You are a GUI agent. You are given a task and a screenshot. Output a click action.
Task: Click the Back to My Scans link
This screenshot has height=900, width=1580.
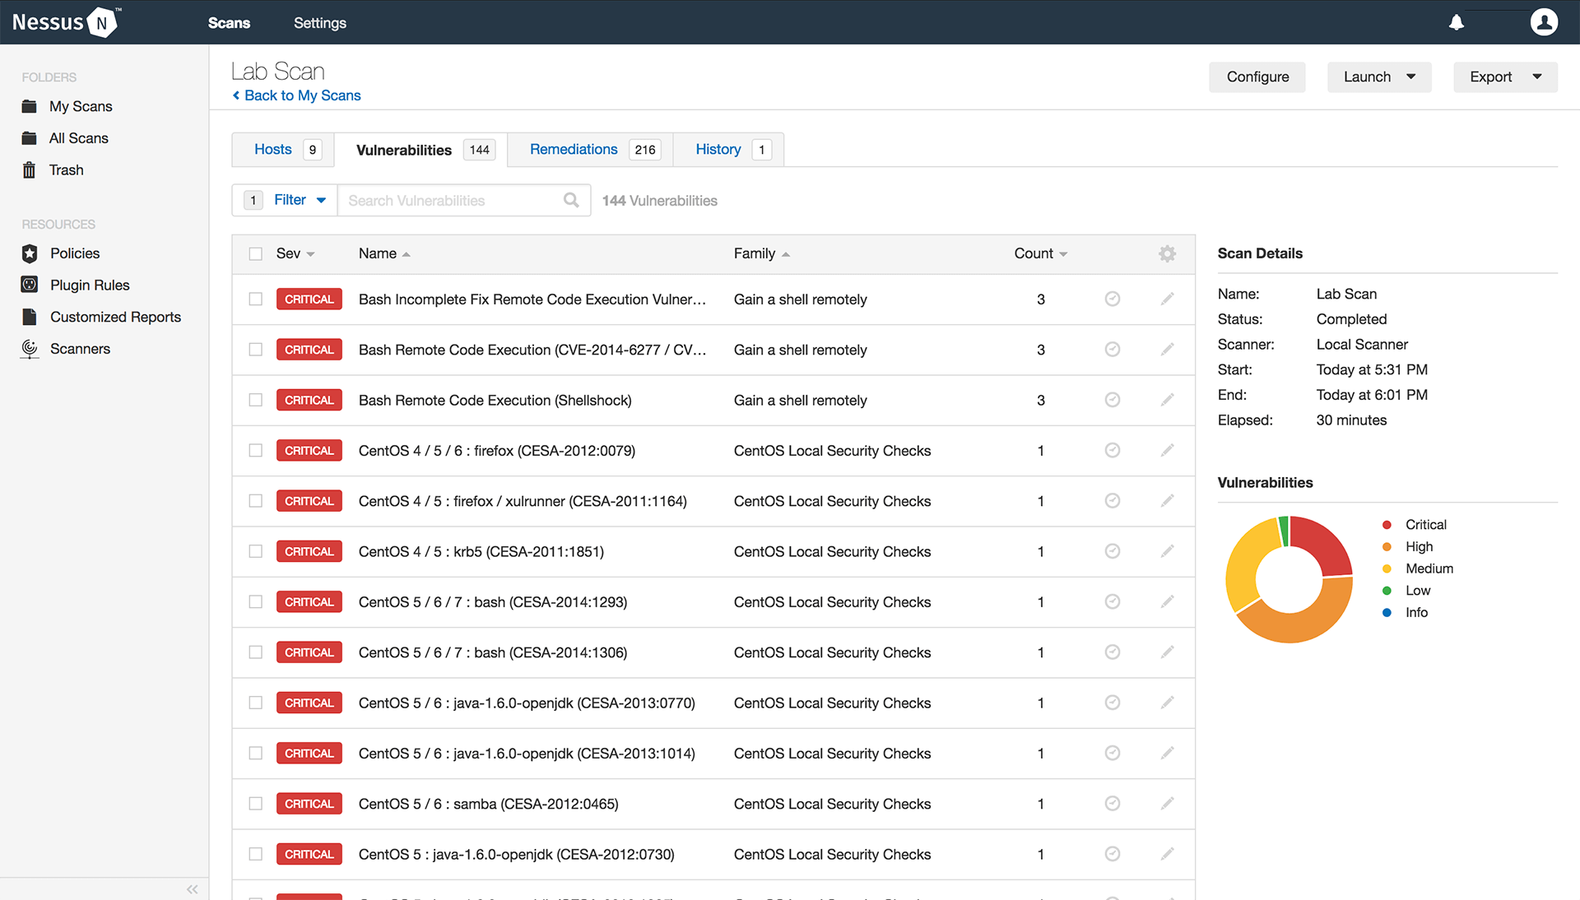pyautogui.click(x=303, y=95)
